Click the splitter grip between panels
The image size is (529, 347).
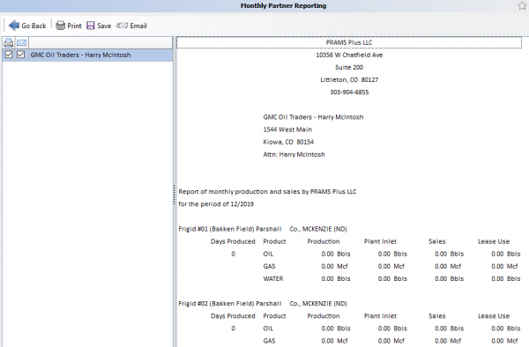175,196
